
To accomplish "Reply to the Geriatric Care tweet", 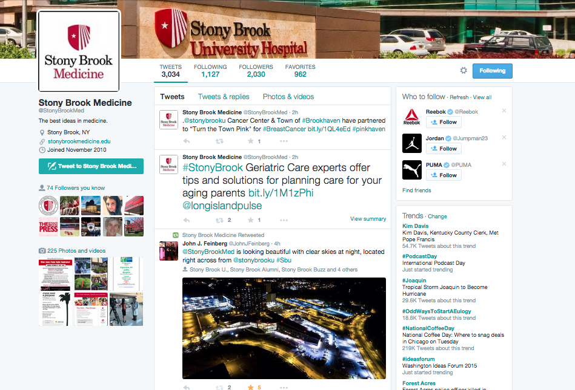I will click(186, 220).
